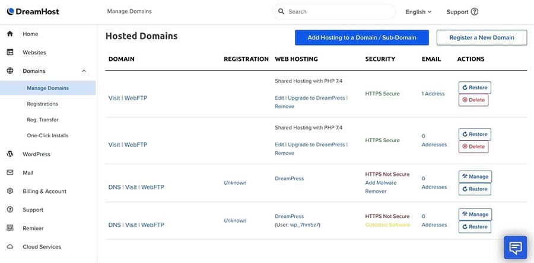Image resolution: width=534 pixels, height=263 pixels.
Task: Collapse the Domains sidebar section
Action: (84, 71)
